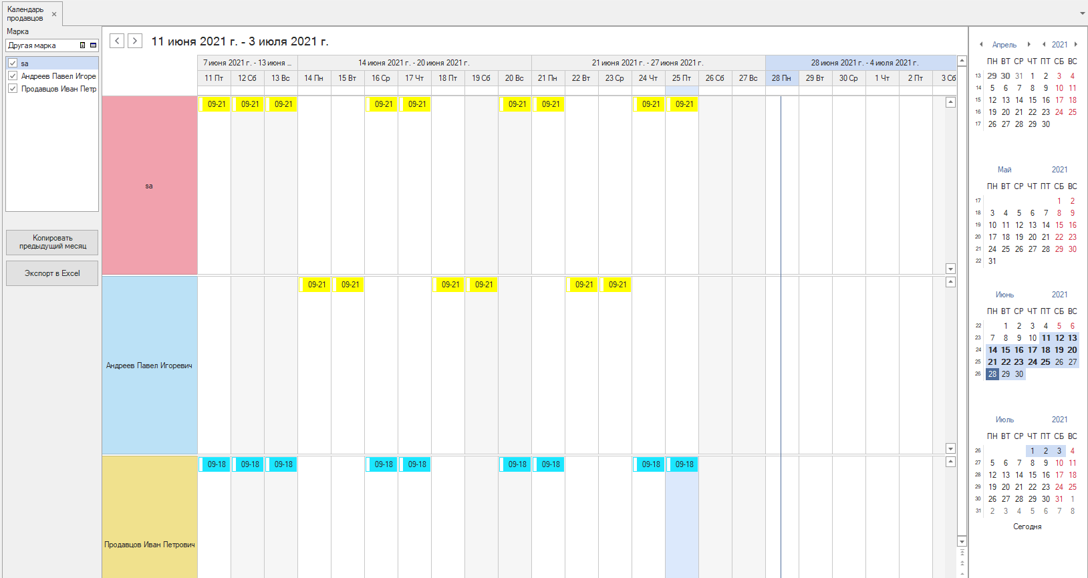The image size is (1088, 578).
Task: Open the tab list dropdown arrow at top right
Action: 1082,13
